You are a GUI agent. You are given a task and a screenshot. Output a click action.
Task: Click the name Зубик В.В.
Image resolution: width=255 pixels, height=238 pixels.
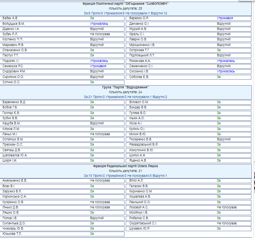coord(10,118)
